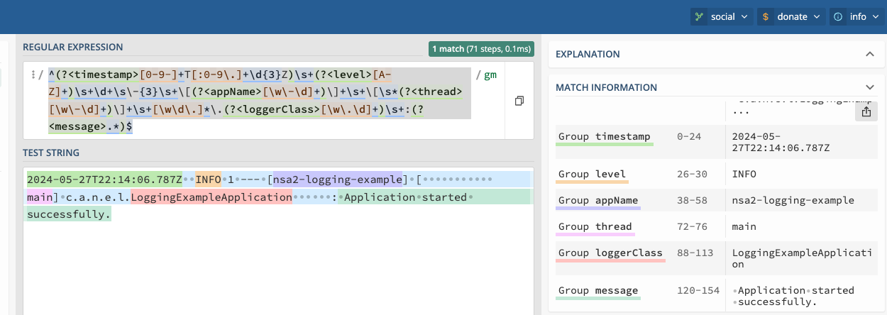The width and height of the screenshot is (887, 315).
Task: Select the Group level row label
Action: pyautogui.click(x=592, y=174)
